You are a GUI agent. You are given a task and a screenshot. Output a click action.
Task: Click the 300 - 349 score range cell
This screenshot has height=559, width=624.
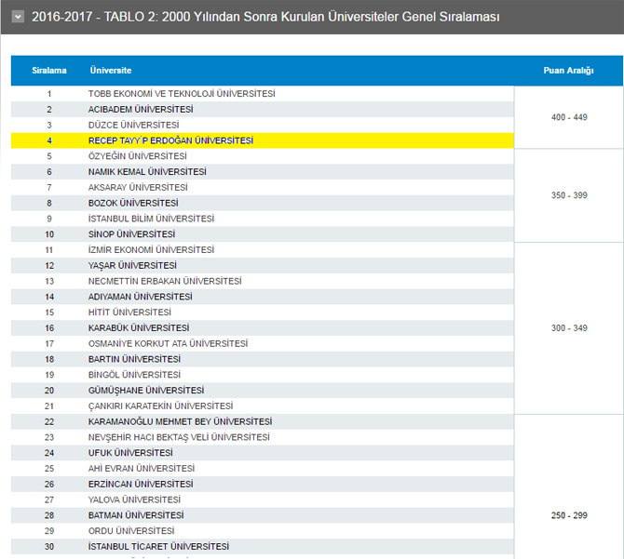[x=569, y=328]
